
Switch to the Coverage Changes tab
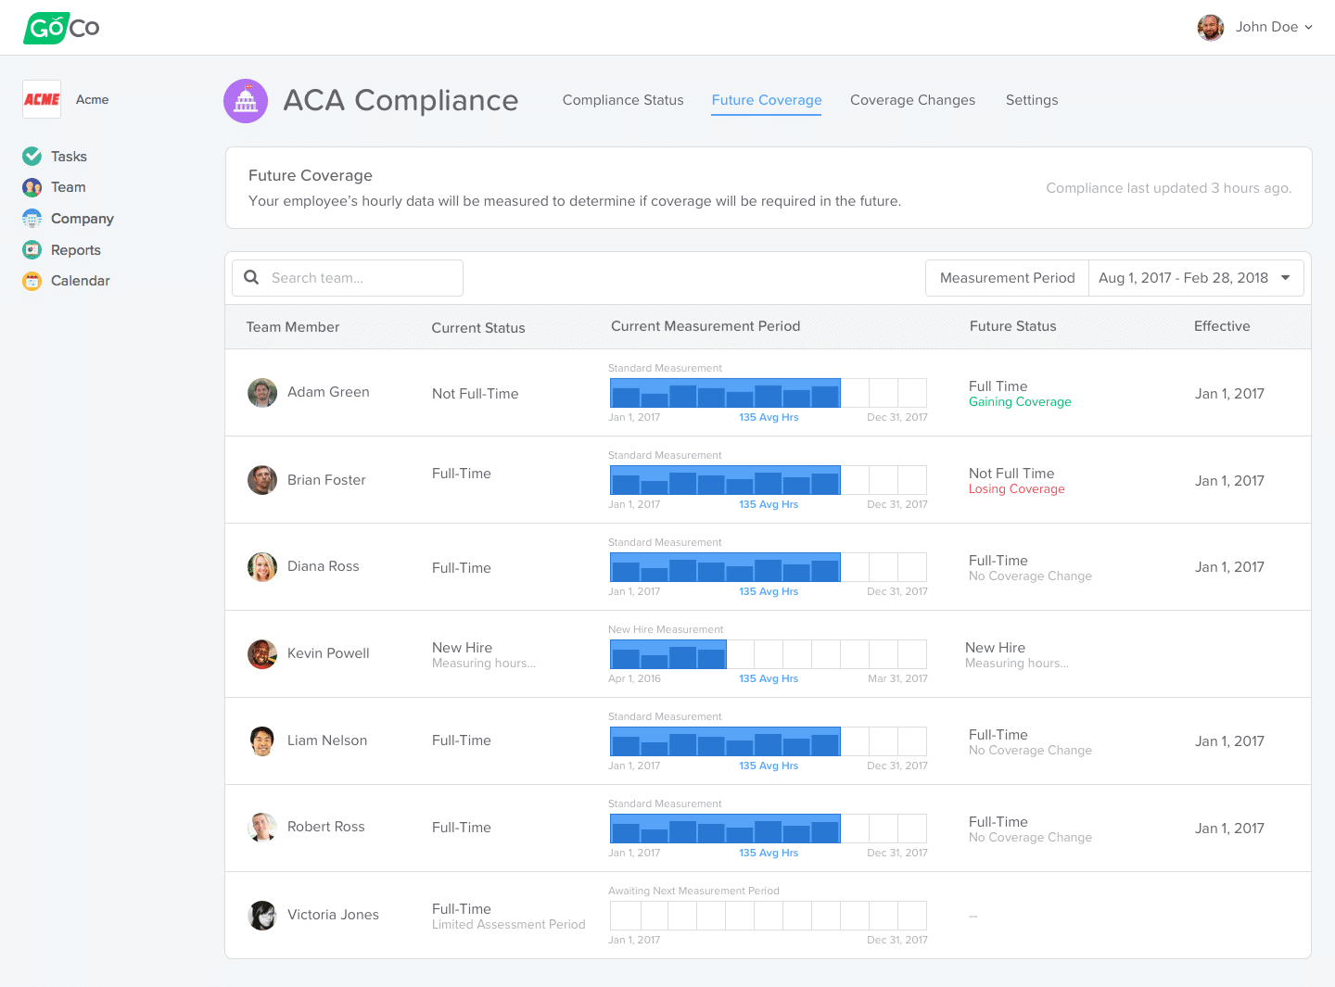click(x=912, y=100)
